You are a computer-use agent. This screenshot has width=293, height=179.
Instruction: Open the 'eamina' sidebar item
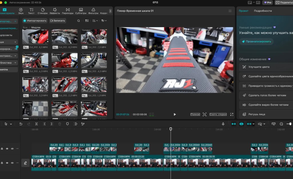point(8,69)
